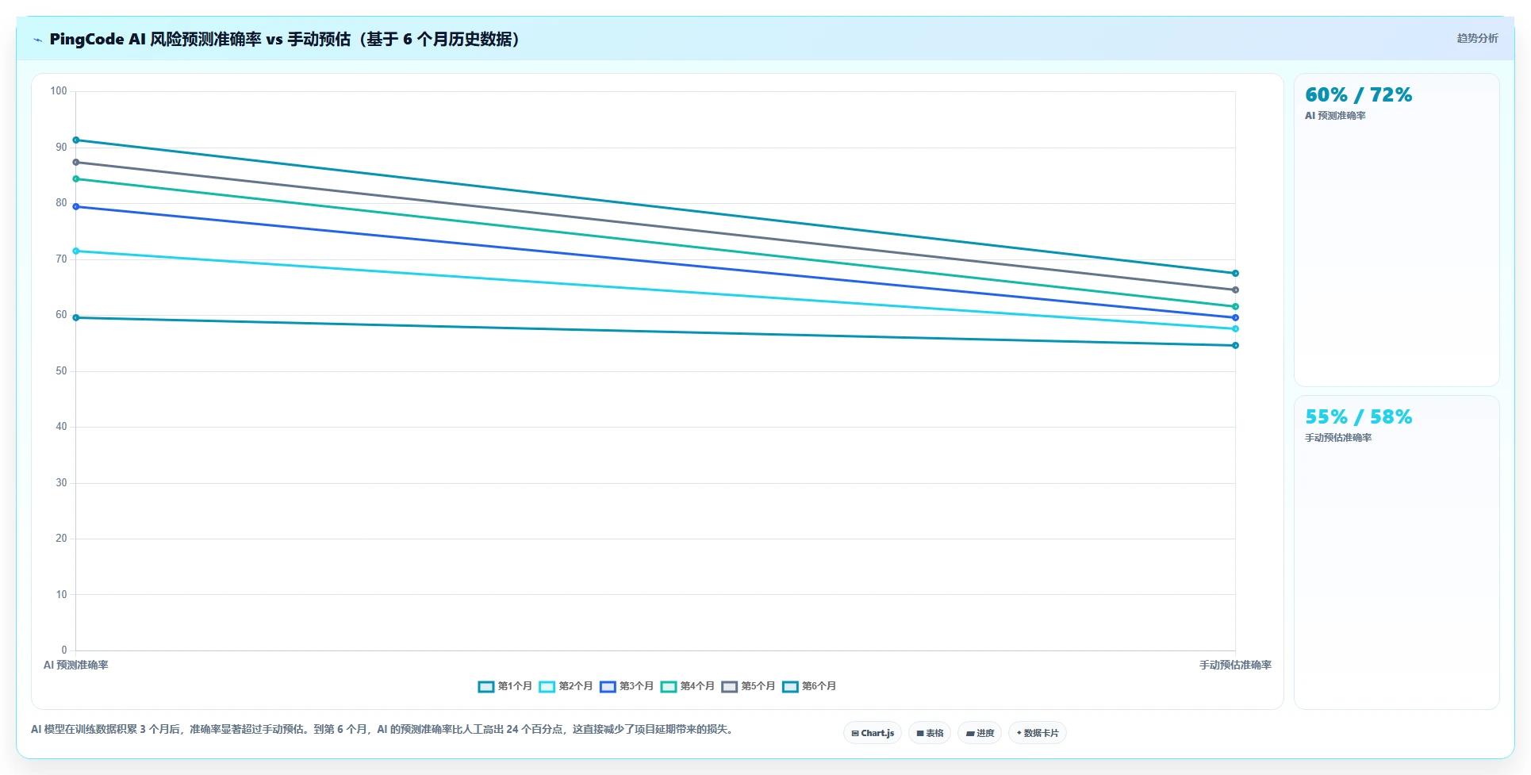Toggle the 第3个月 legend color box
The width and height of the screenshot is (1531, 775).
(608, 686)
